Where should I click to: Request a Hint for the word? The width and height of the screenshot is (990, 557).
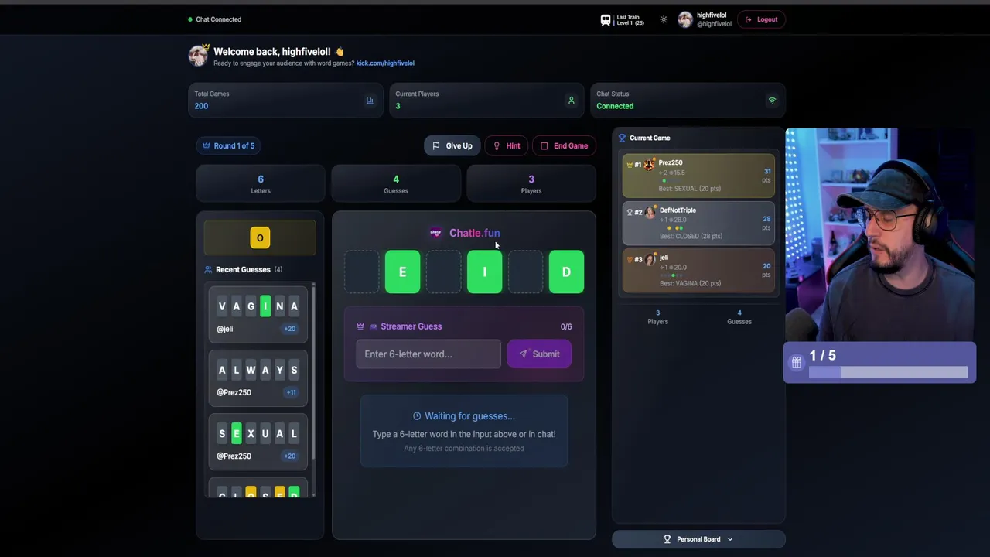coord(506,145)
